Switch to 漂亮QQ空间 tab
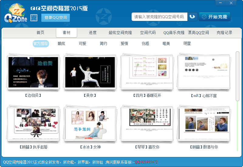 tap(198, 32)
